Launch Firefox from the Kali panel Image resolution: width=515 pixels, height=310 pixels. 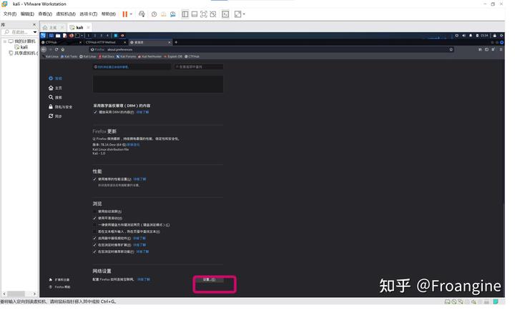72,36
